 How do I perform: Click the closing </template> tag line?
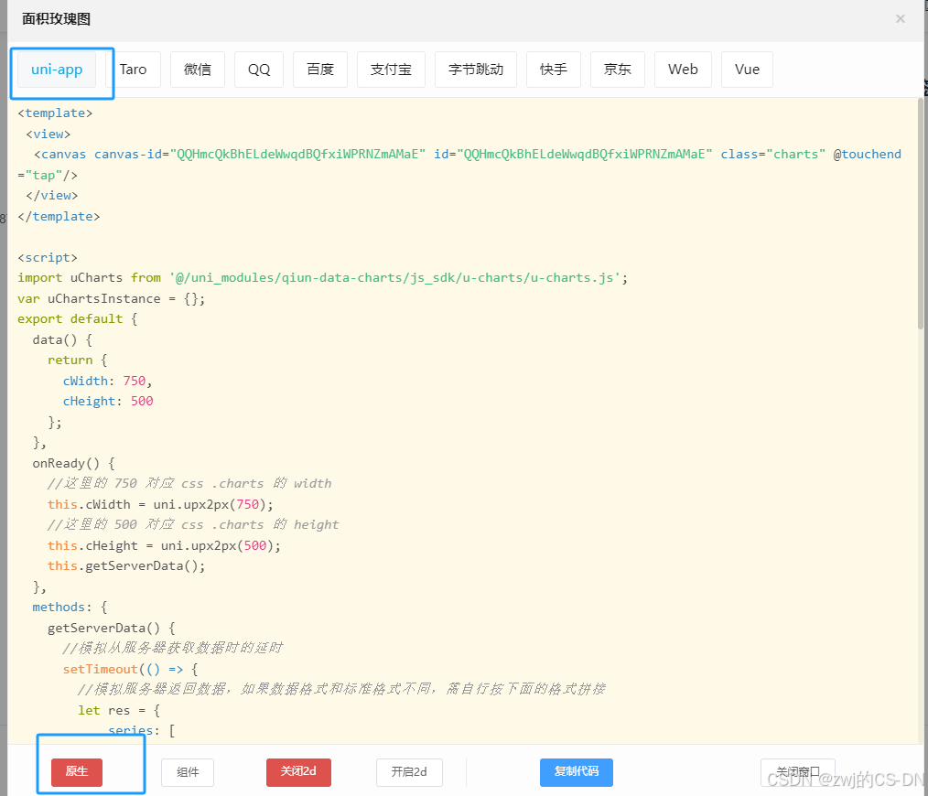[59, 217]
